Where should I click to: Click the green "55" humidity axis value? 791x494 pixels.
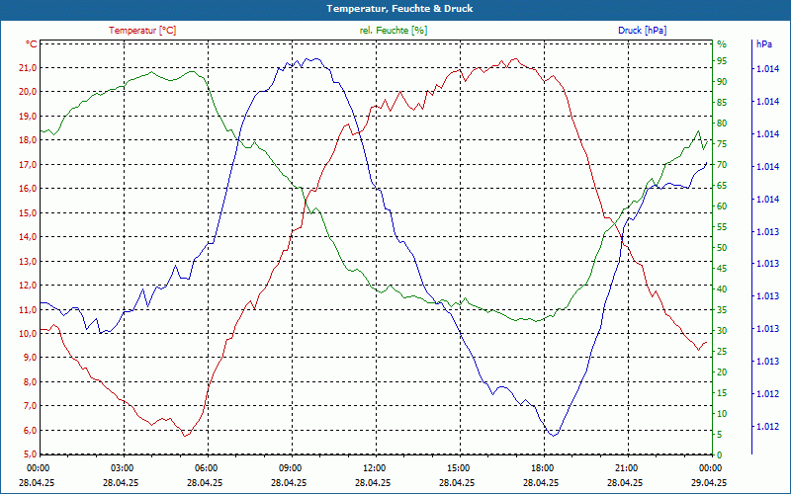pyautogui.click(x=722, y=227)
